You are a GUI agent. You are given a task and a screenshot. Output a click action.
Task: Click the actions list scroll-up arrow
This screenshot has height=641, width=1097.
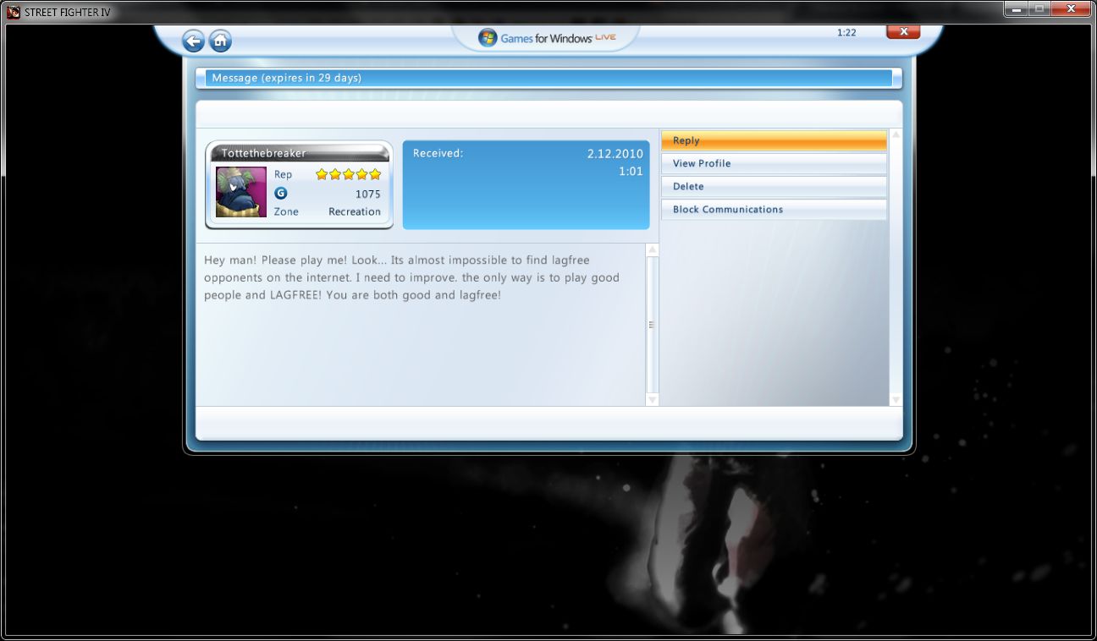tap(896, 135)
